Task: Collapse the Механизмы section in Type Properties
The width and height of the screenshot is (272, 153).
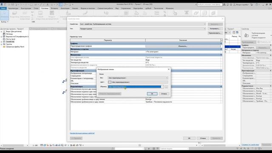Action: click(221, 55)
